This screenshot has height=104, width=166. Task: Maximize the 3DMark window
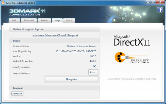pyautogui.click(x=153, y=2)
